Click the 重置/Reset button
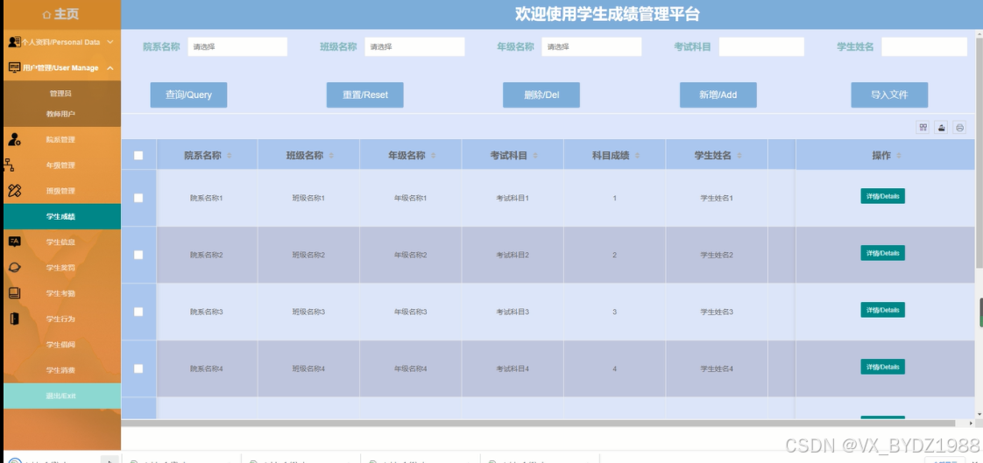This screenshot has width=983, height=463. pos(364,95)
